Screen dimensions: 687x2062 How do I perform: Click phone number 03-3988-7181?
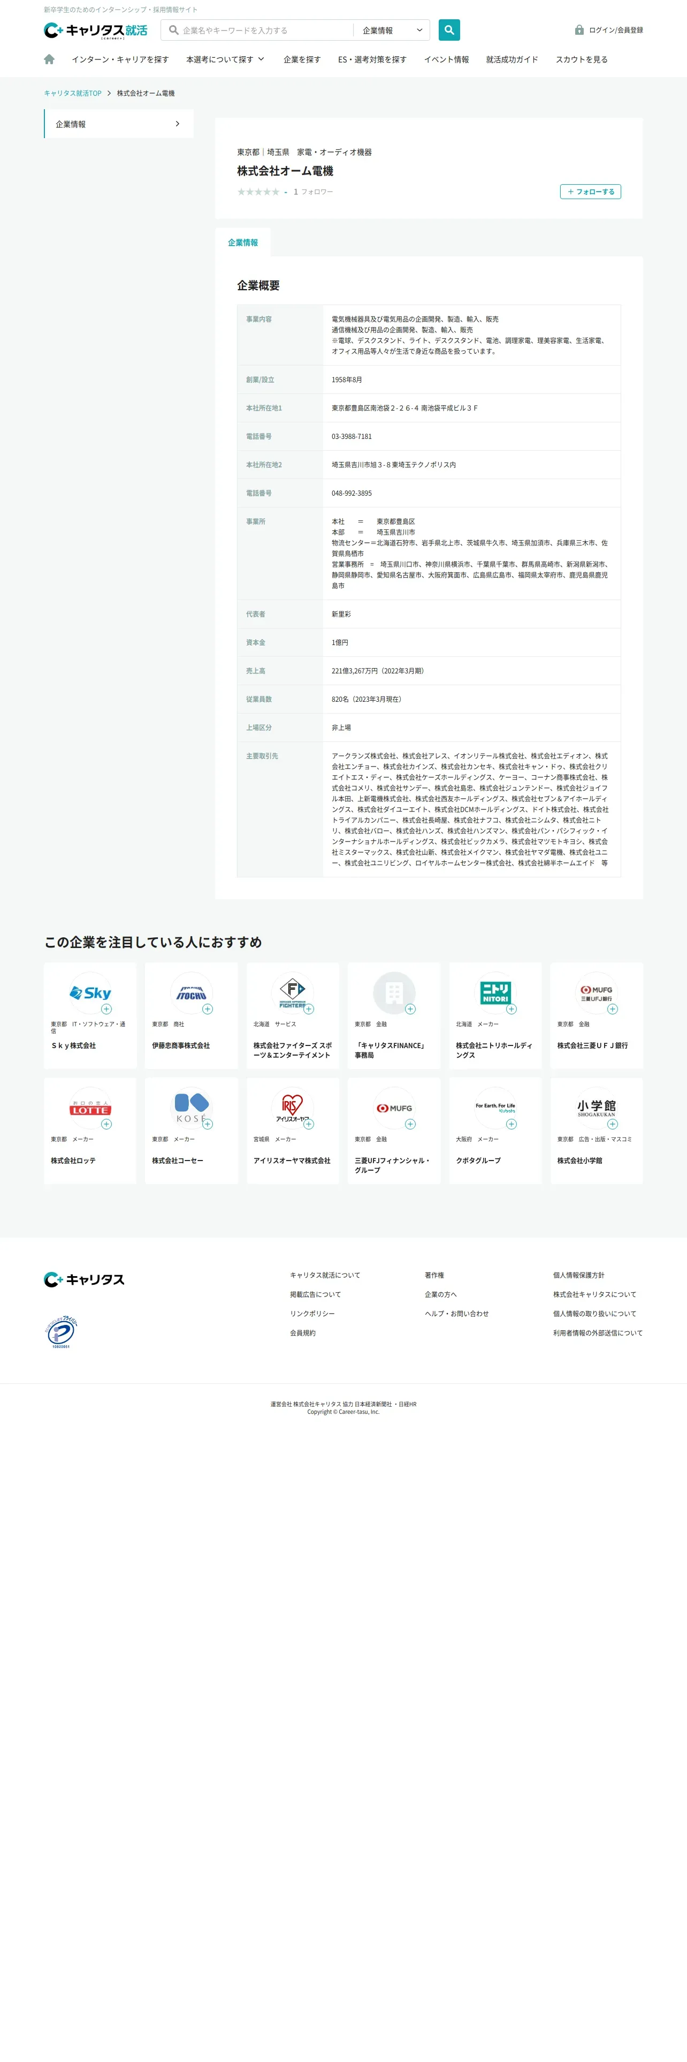point(352,437)
